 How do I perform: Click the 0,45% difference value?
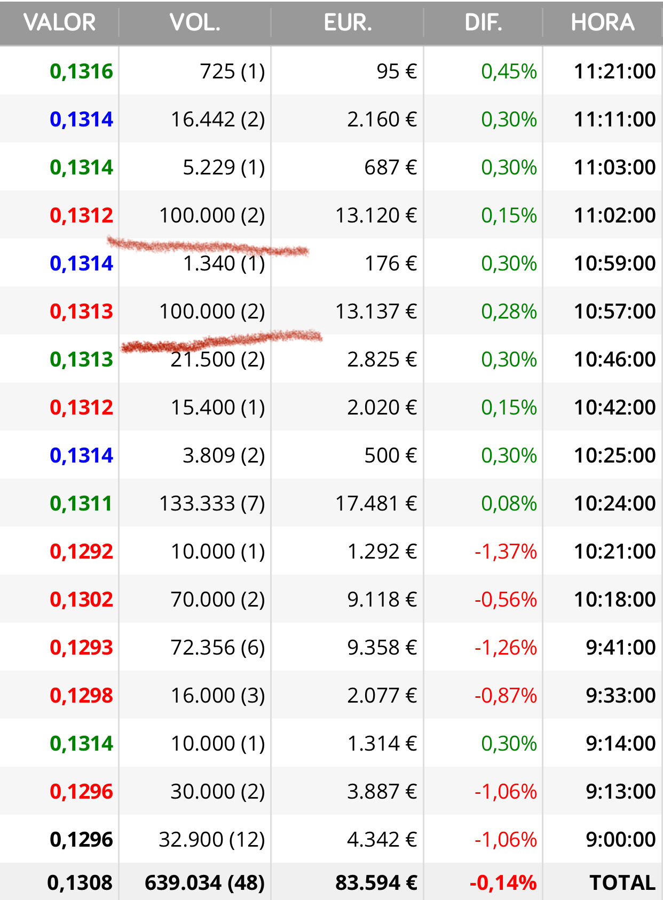pyautogui.click(x=509, y=71)
